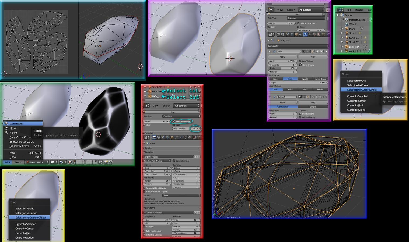Move the Bevel modifier down in the stack
Image resolution: width=409 pixels, height=242 pixels.
point(321,51)
